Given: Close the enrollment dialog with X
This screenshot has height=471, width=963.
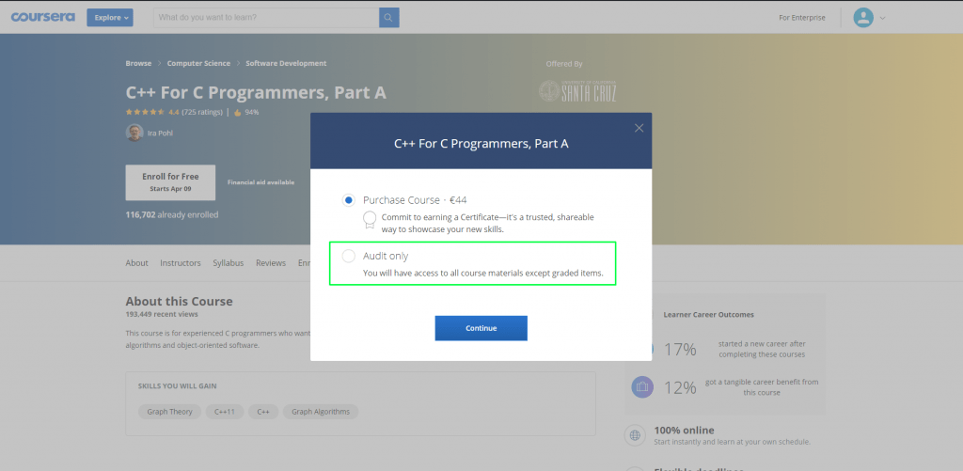Looking at the screenshot, I should (639, 128).
